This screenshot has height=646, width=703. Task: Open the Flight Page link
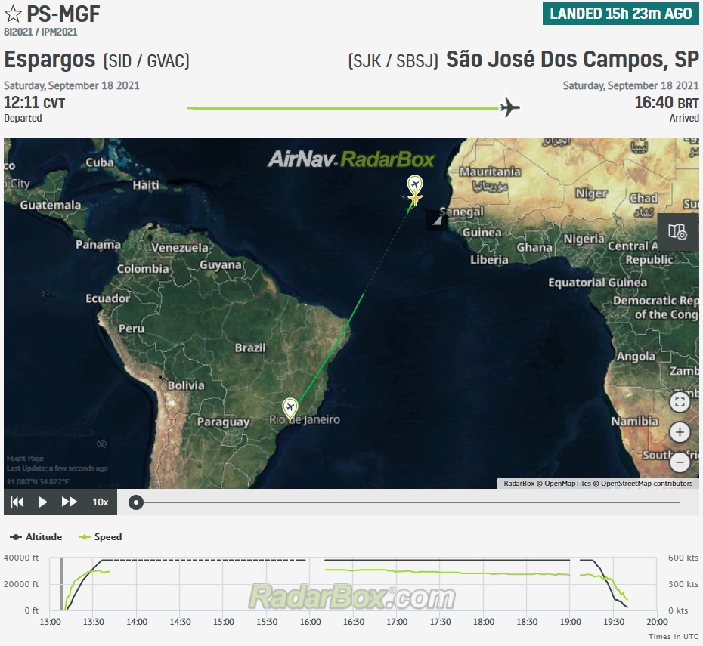(25, 459)
